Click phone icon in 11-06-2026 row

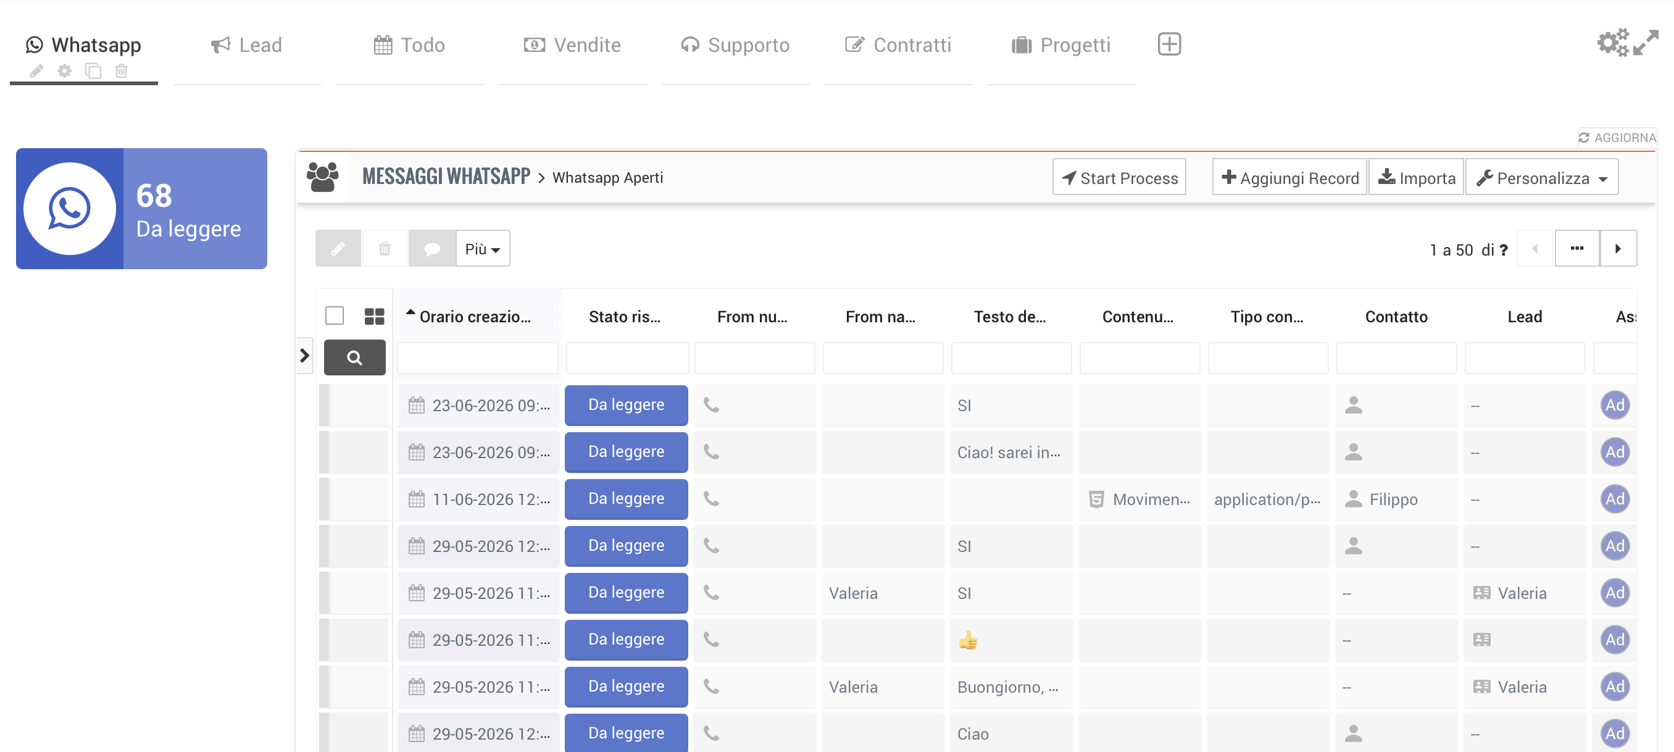712,499
